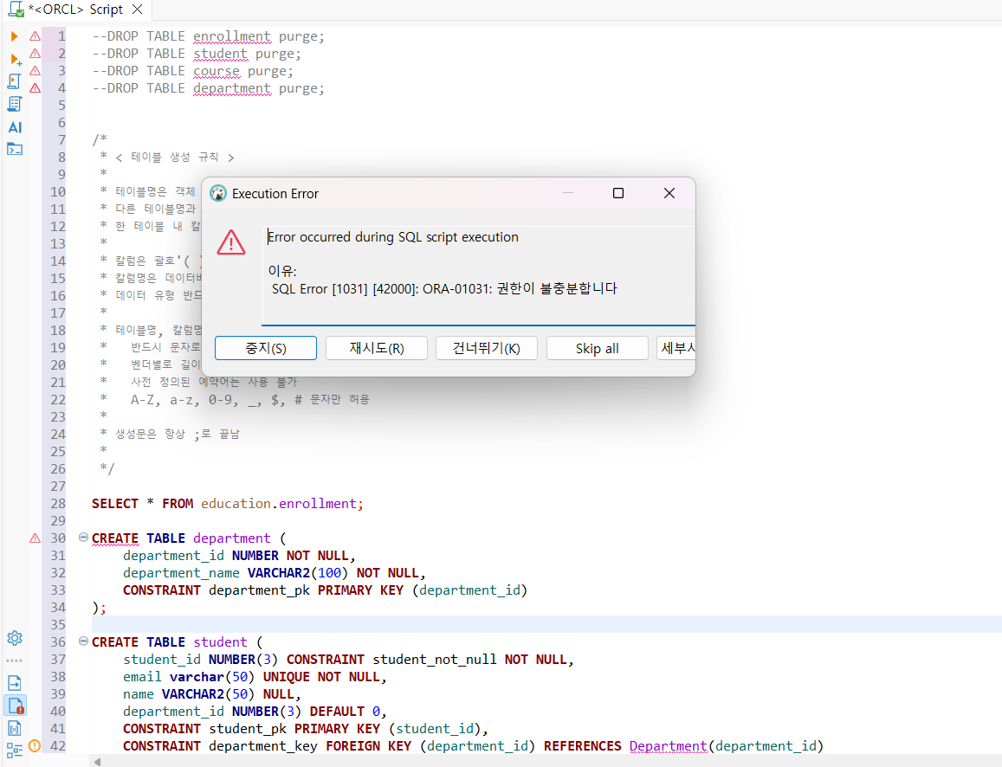This screenshot has height=767, width=1002.
Task: Click the department_pk constraint name
Action: 260,590
